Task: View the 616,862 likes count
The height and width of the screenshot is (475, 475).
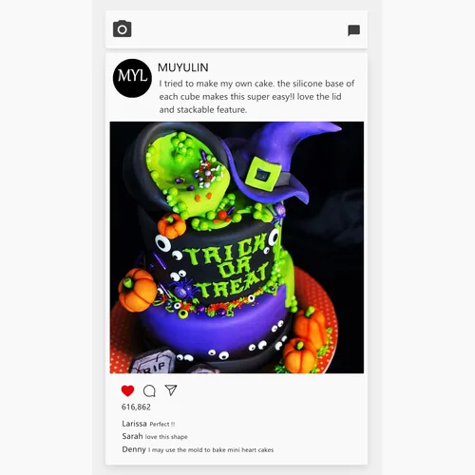Action: pyautogui.click(x=136, y=407)
